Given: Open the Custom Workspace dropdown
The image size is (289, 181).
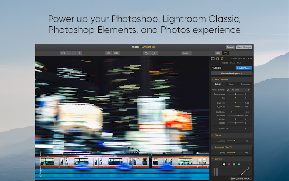Looking at the screenshot, I should tap(231, 73).
